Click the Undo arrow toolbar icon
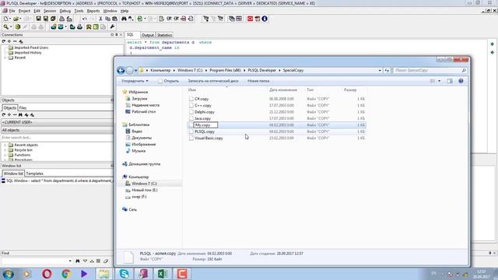 click(x=85, y=19)
